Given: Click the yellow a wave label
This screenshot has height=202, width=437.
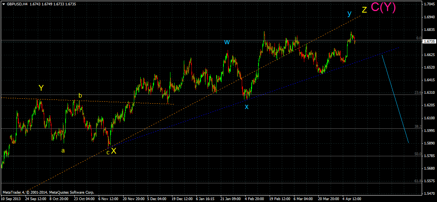Looking at the screenshot, I should pos(63,151).
